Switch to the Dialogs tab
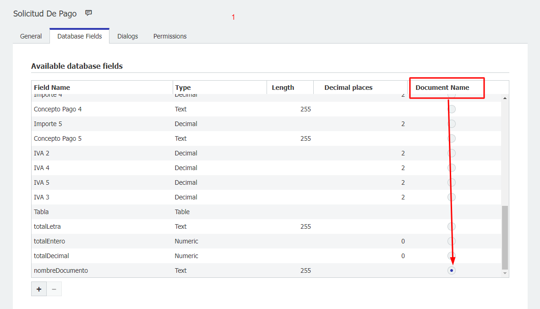Image resolution: width=540 pixels, height=309 pixels. [127, 36]
